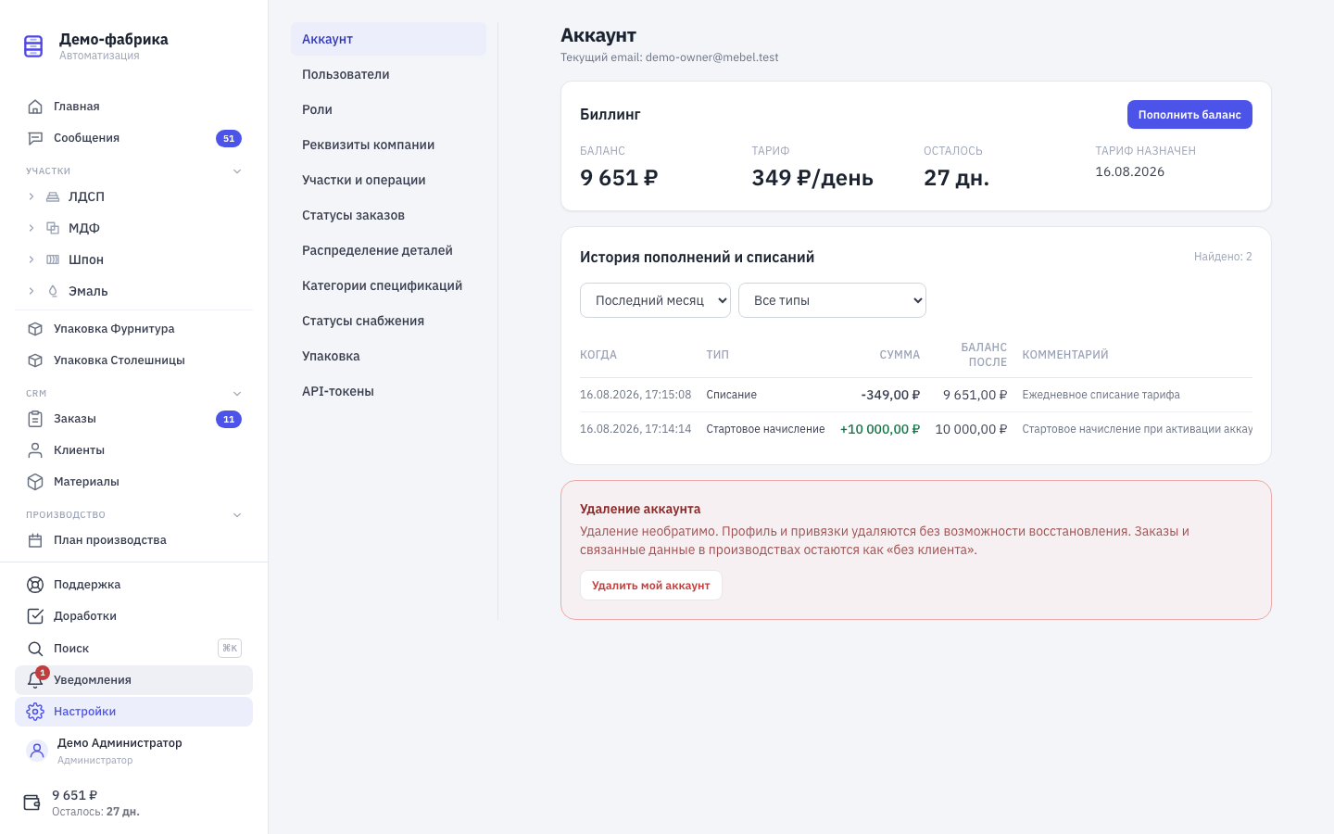Click the Стартовое начисление row type
1334x834 pixels.
(x=765, y=429)
